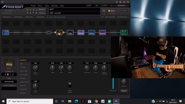Open the Tools menu

coord(47,6)
